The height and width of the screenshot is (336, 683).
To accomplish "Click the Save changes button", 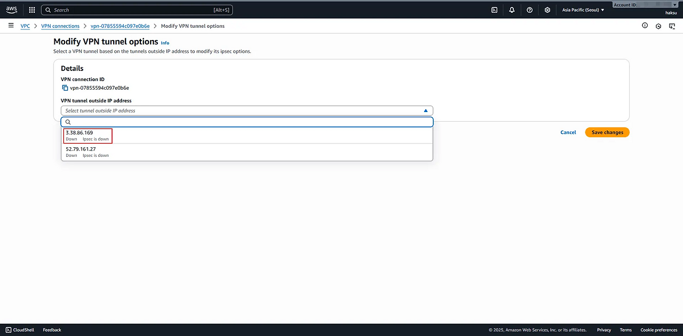I will tap(607, 132).
